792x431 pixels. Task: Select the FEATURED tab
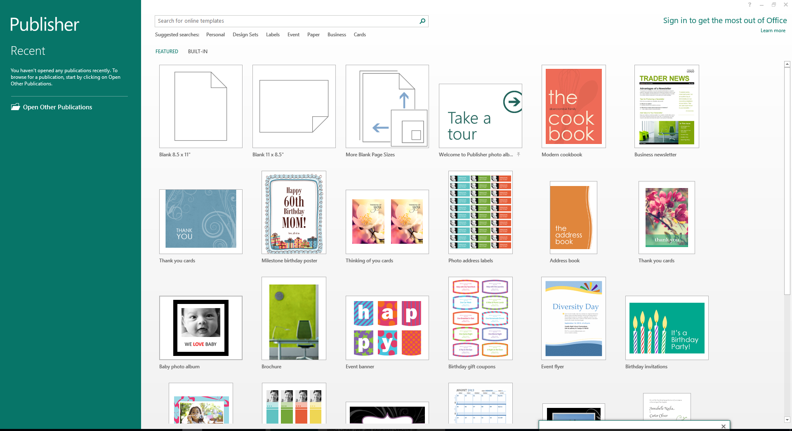click(x=167, y=52)
